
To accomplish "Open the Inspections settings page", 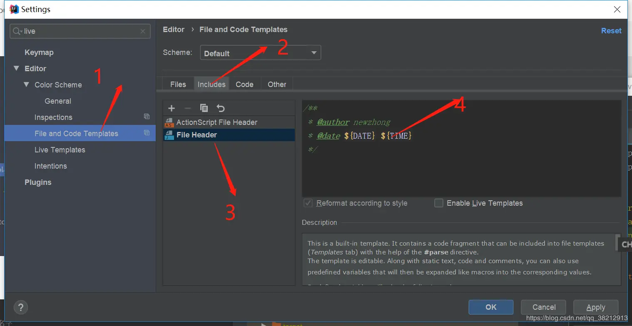I will coord(53,117).
